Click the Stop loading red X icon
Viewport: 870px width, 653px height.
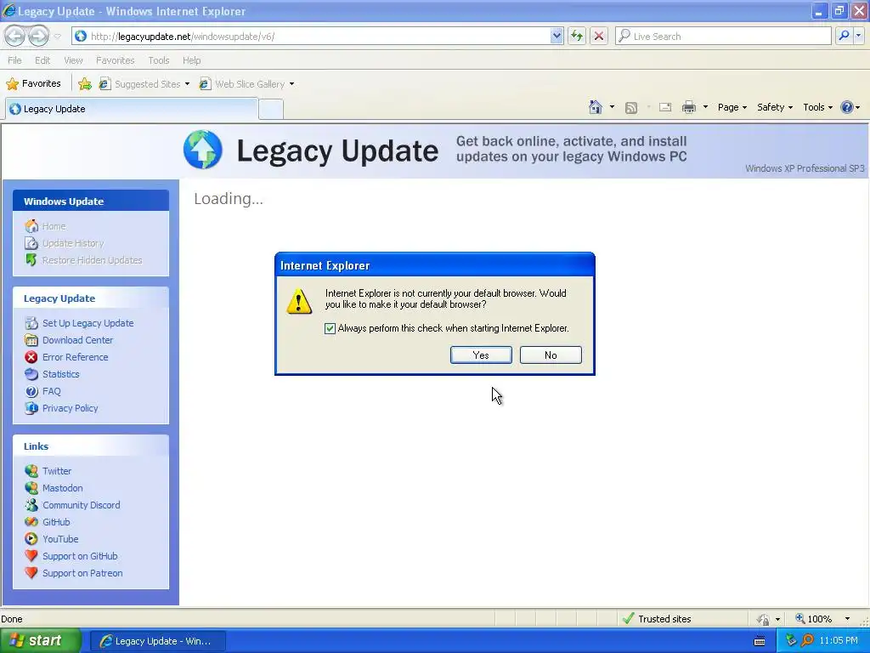click(599, 36)
